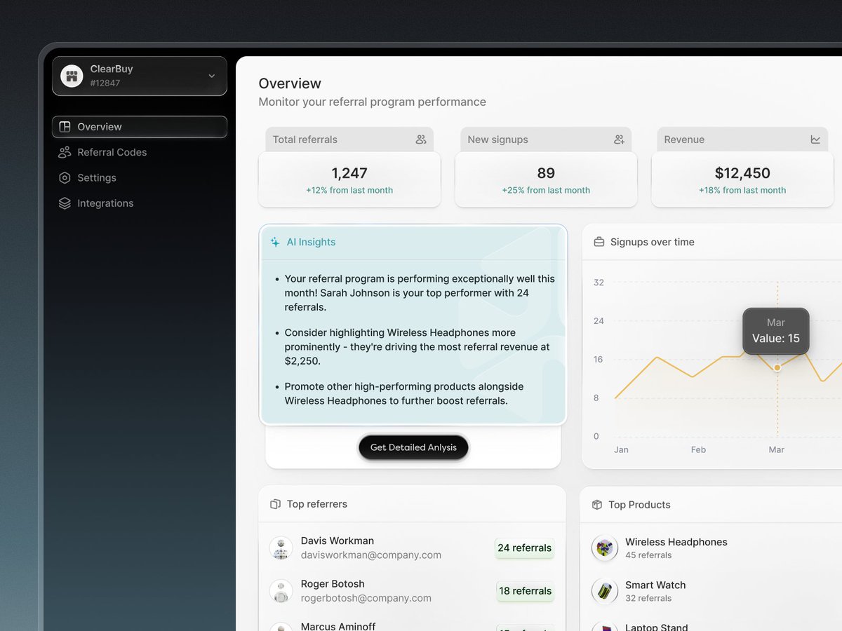Click the Roger Botosh name
Screen dimensions: 842x631
click(333, 584)
